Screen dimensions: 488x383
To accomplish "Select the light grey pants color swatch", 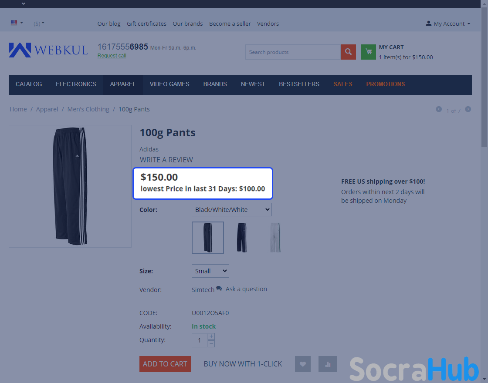I will click(x=275, y=238).
